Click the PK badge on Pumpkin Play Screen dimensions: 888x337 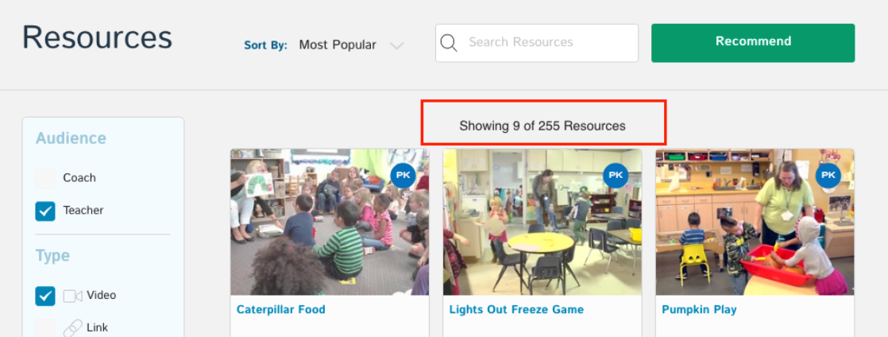click(x=828, y=175)
